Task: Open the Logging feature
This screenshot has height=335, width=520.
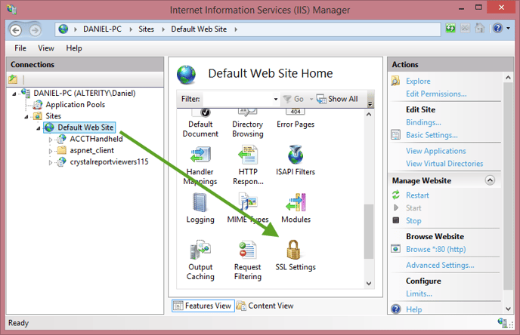Action: point(200,208)
